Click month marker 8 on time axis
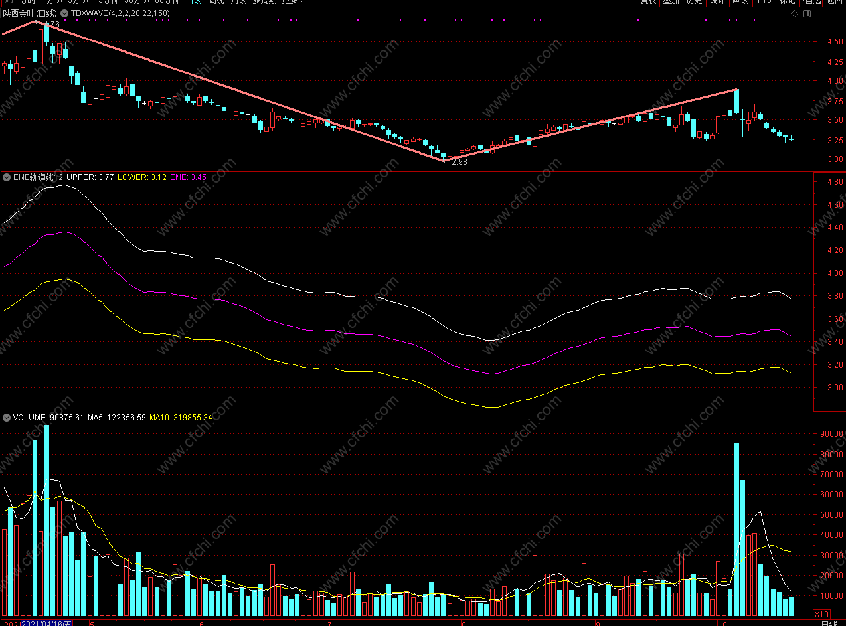846x626 pixels. tap(463, 623)
